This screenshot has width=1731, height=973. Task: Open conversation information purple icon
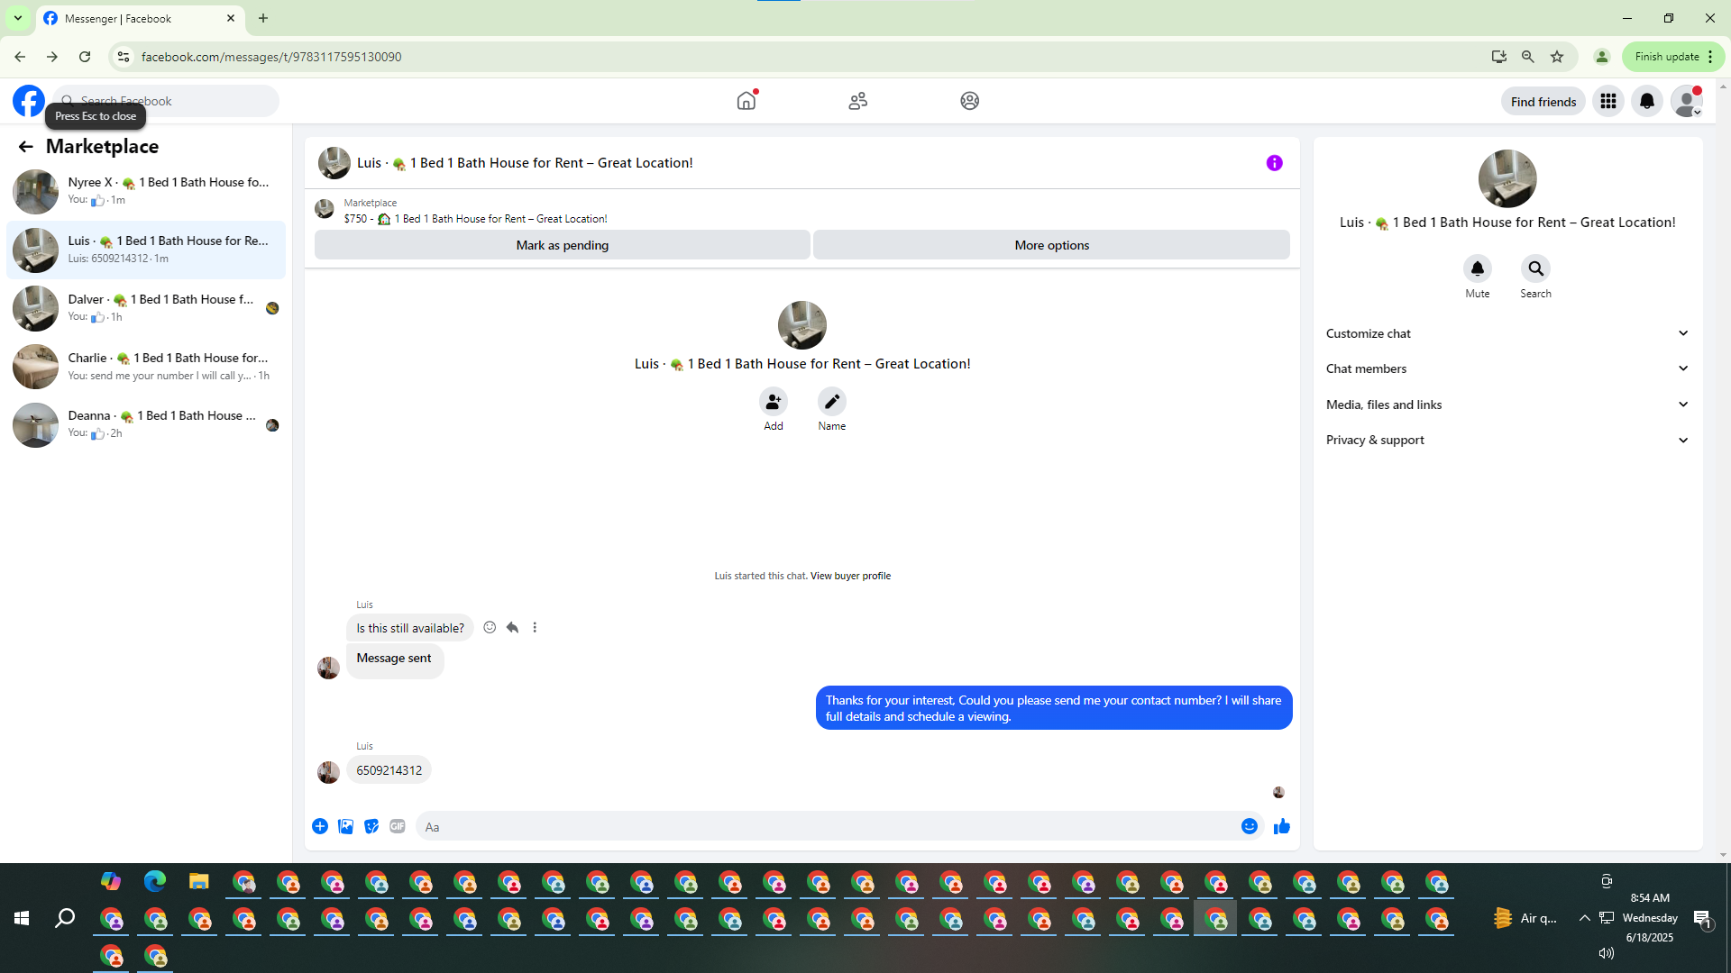[1274, 163]
